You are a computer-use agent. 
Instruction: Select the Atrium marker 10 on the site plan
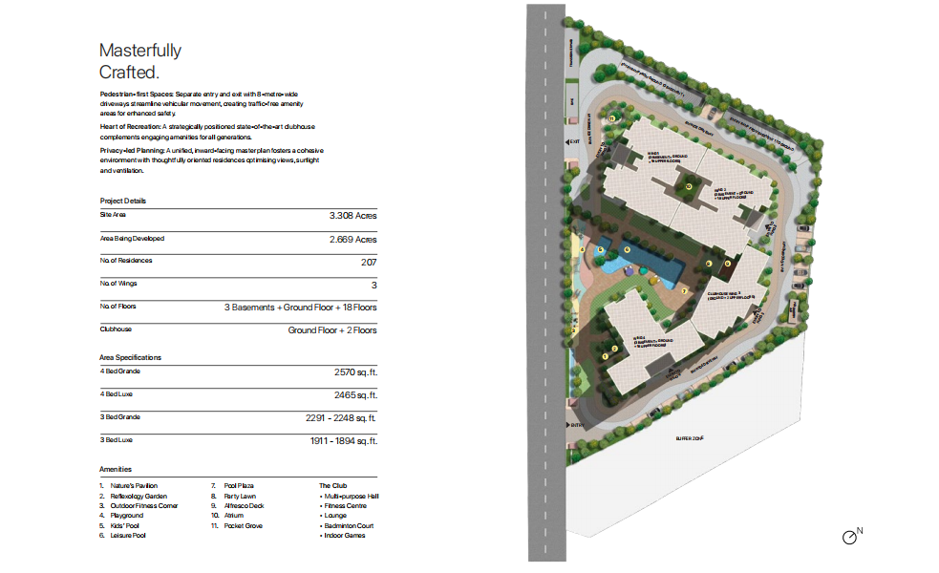tap(688, 186)
